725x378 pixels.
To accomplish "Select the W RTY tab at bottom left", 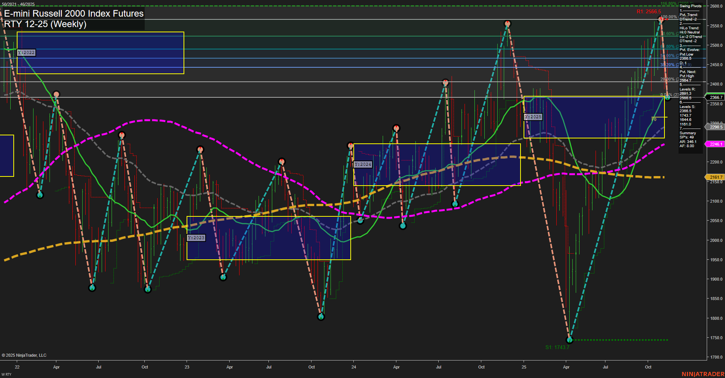I will click(x=5, y=374).
